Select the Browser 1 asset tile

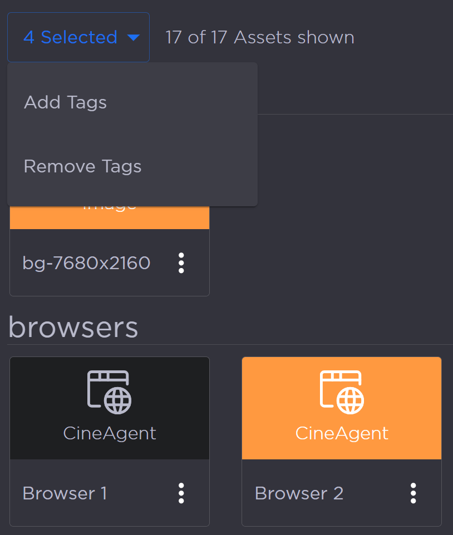(109, 408)
